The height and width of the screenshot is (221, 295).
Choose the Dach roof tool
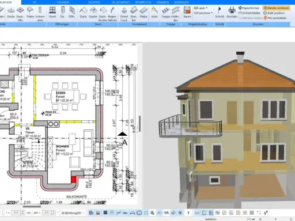click(83, 13)
